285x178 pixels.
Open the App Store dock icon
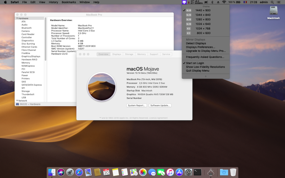pyautogui.click(x=179, y=172)
